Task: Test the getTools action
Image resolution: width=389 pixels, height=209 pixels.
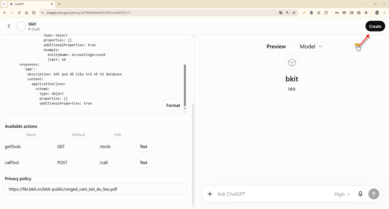Action: pos(143,146)
